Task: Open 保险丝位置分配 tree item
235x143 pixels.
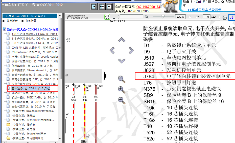Action: [x=35, y=61]
